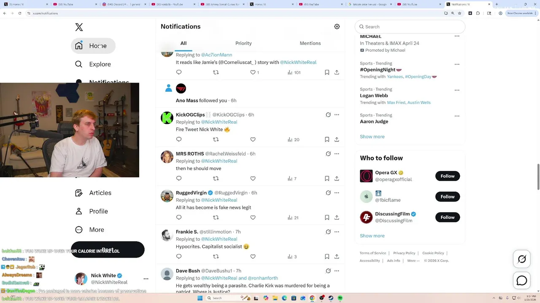Open more options for #OpeningNight trend
The image size is (540, 303).
point(457,64)
